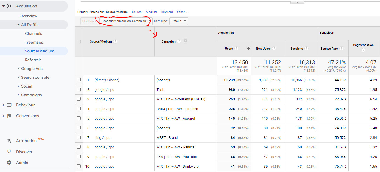
Task: Tick the checkbox for row 9 AW - YouTube
Action: [x=79, y=157]
